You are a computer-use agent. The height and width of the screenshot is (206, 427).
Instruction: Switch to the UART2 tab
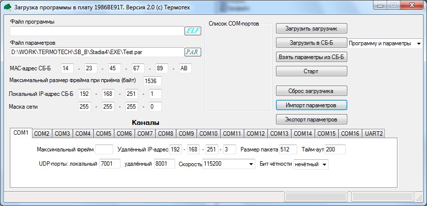[x=373, y=134]
